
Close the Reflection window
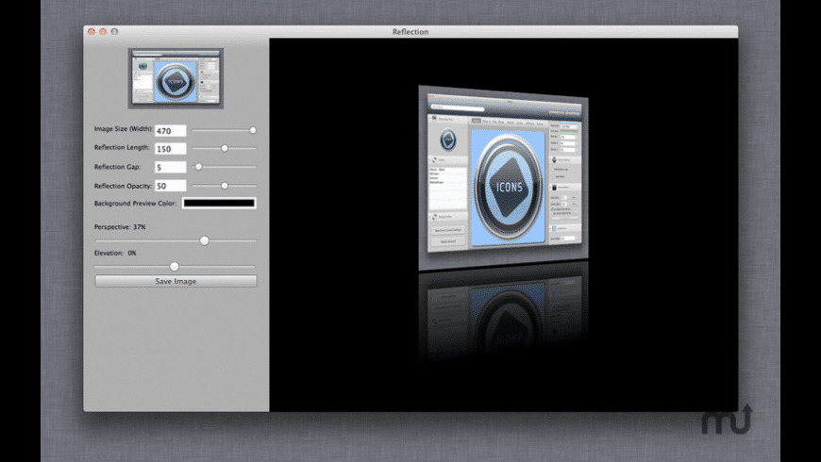(92, 32)
